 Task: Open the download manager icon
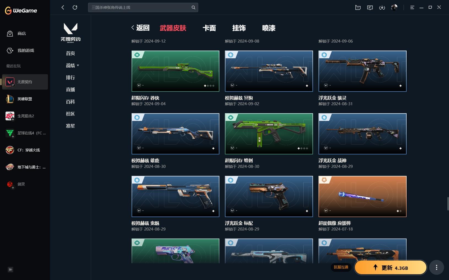coord(382,7)
